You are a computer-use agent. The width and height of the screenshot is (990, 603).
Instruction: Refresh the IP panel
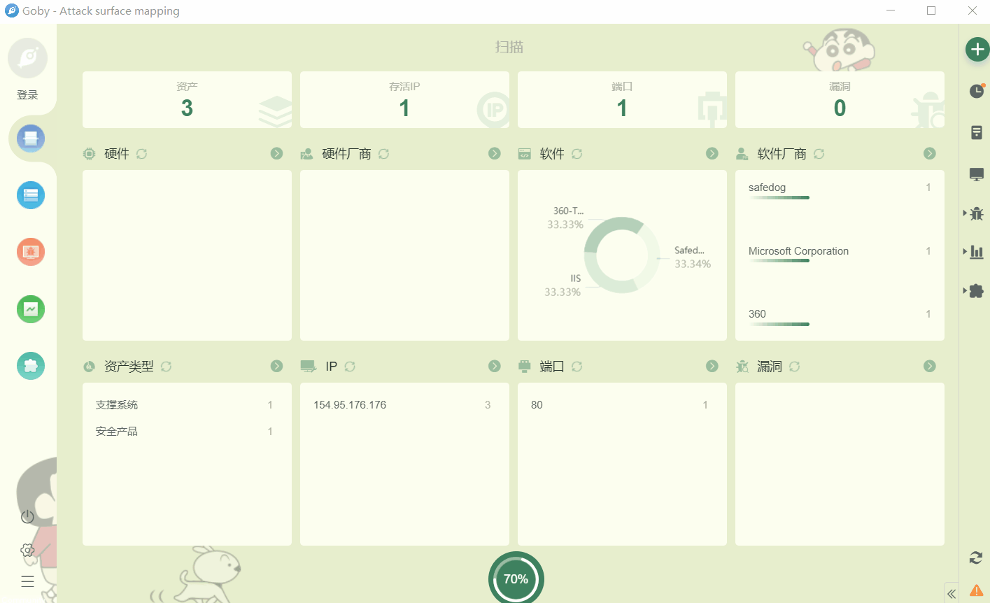[x=351, y=367]
